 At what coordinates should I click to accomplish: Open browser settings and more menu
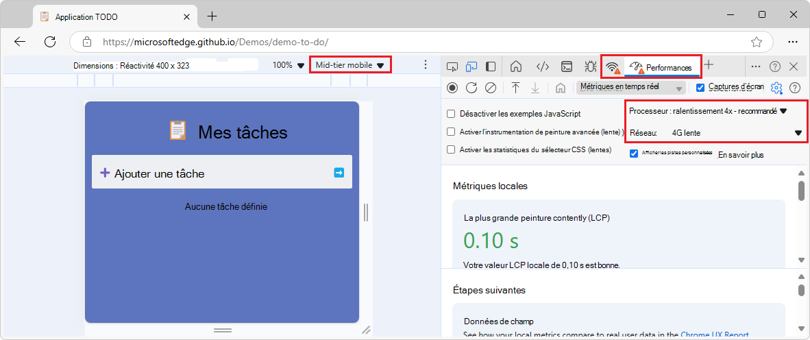click(x=792, y=42)
